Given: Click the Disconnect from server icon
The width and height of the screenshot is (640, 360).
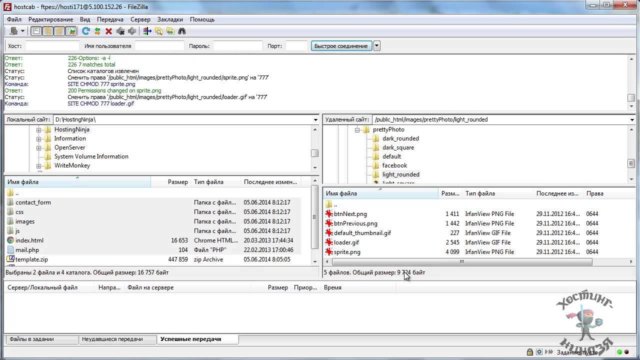Looking at the screenshot, I should coord(120,31).
